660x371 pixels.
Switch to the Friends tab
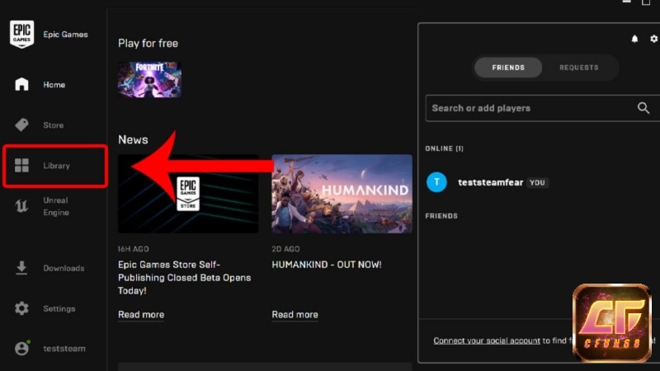pos(508,68)
